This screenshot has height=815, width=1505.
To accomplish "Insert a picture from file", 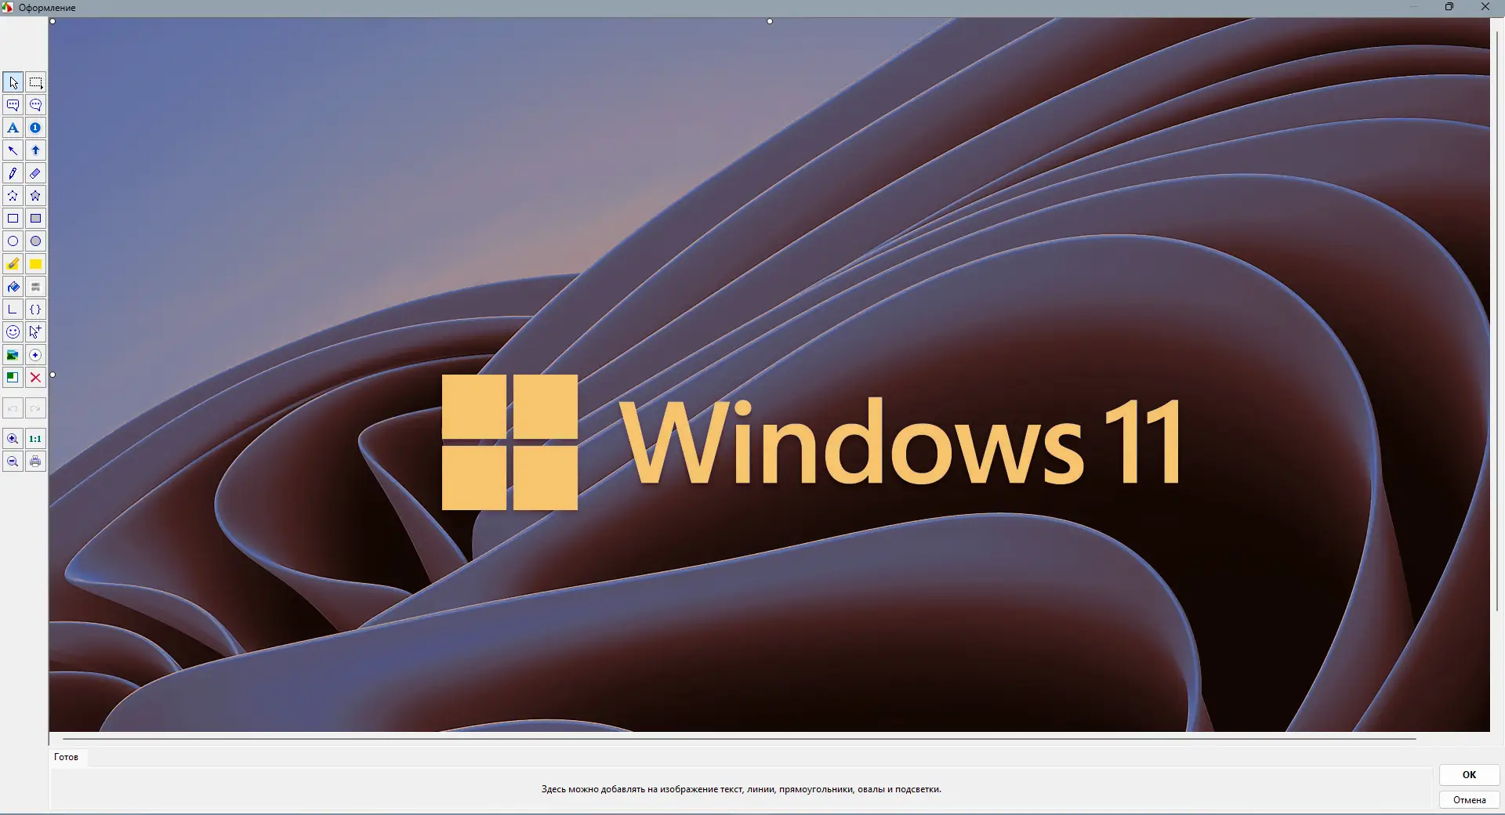I will [13, 355].
